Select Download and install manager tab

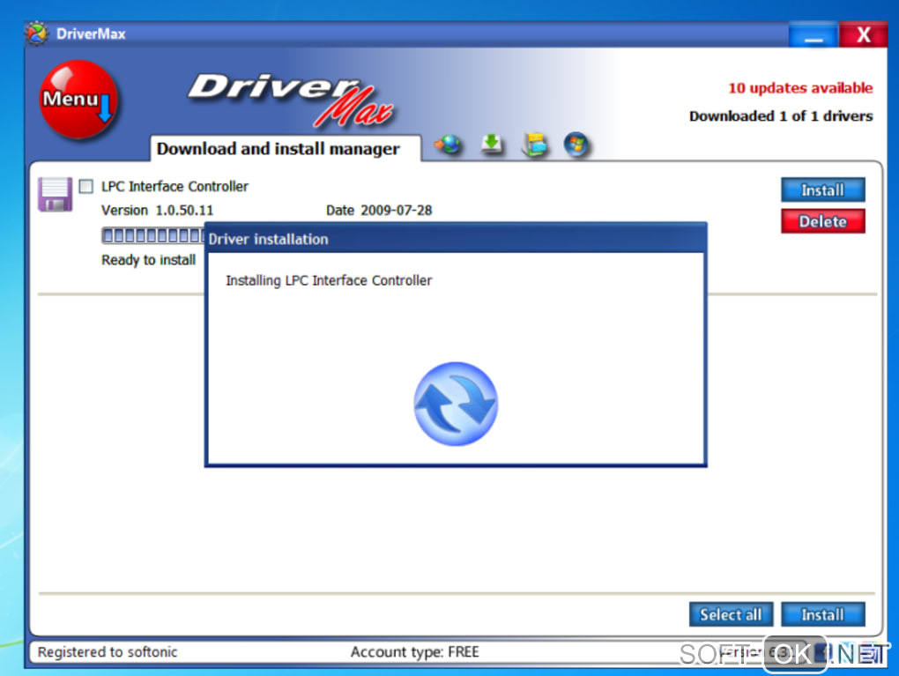click(x=285, y=148)
